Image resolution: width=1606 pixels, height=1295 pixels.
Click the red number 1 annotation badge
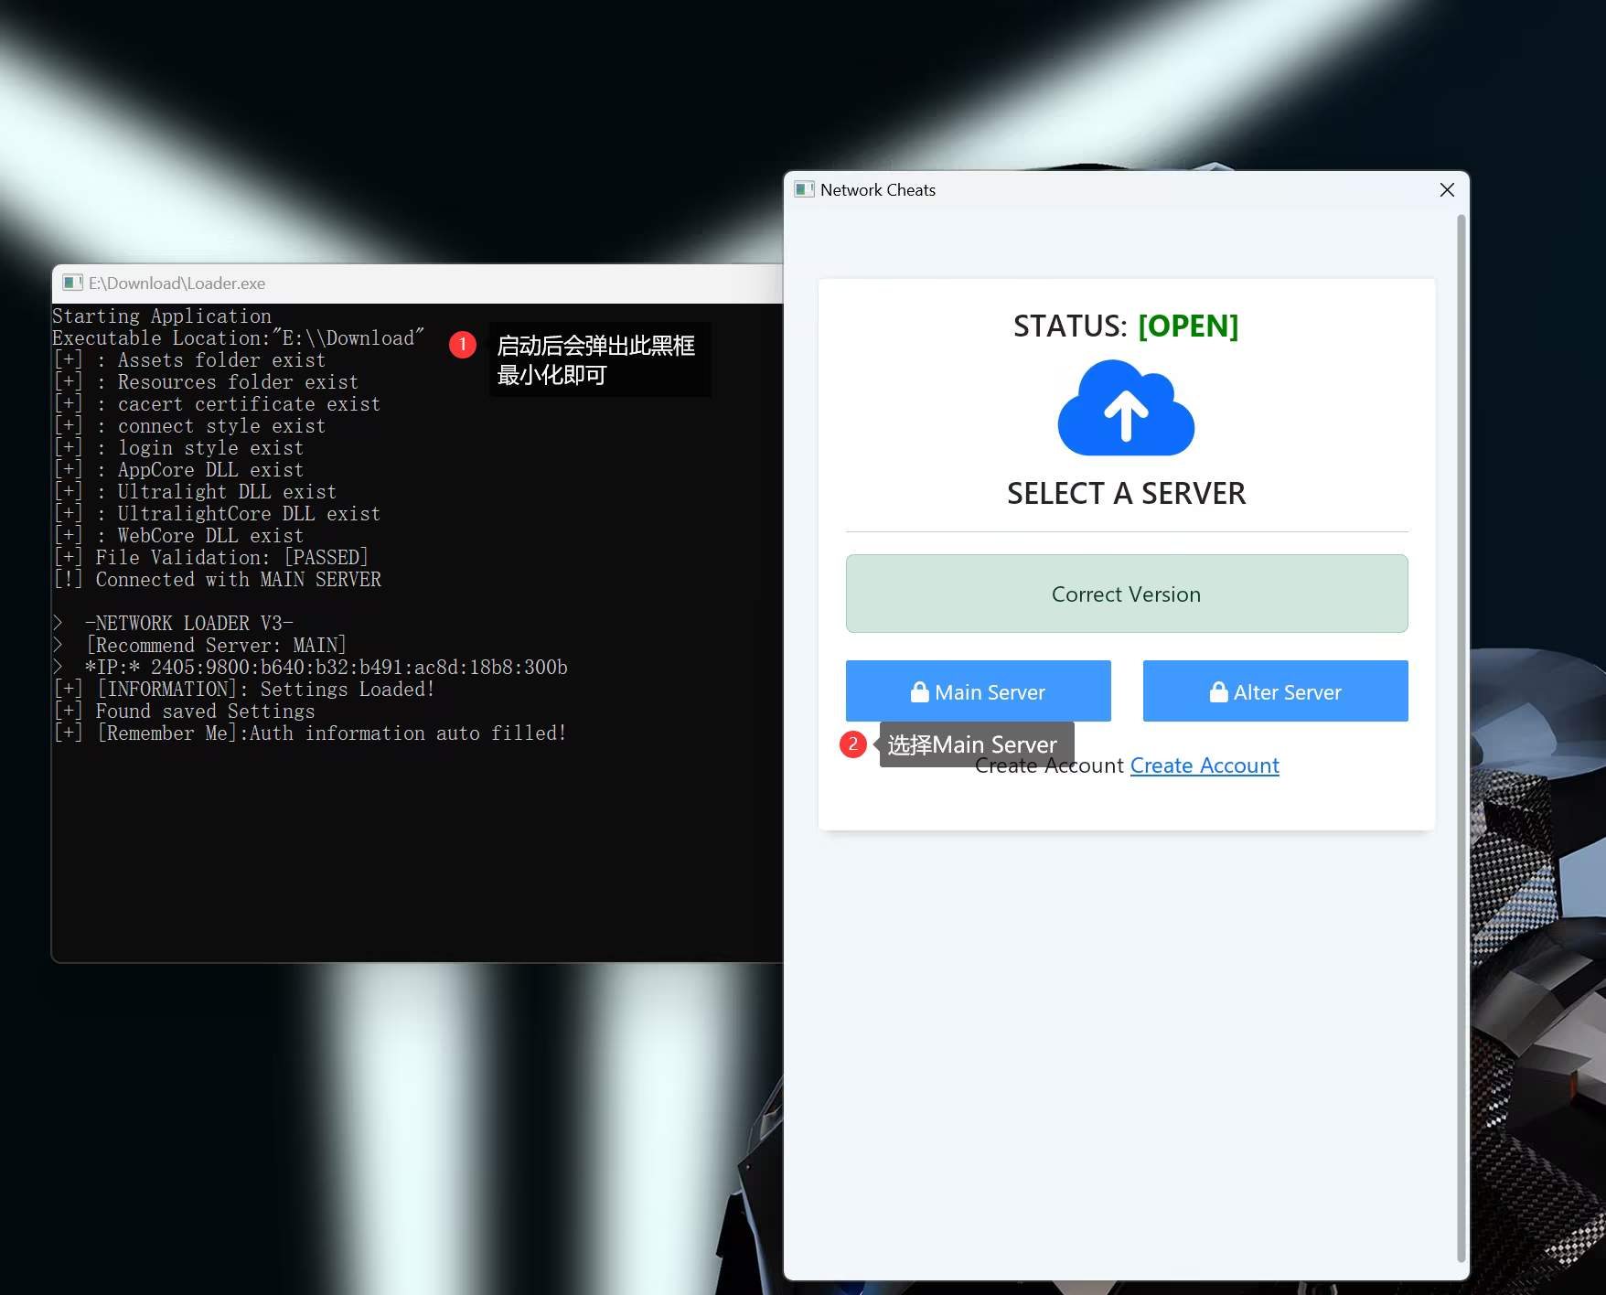pyautogui.click(x=463, y=345)
